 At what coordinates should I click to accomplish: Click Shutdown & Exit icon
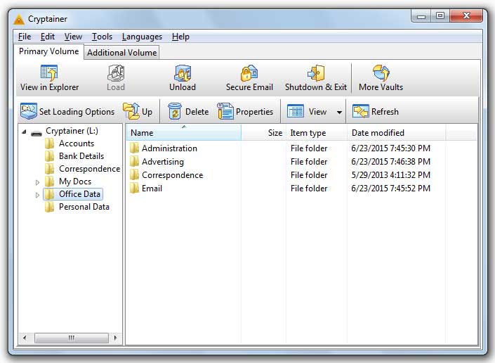point(316,72)
